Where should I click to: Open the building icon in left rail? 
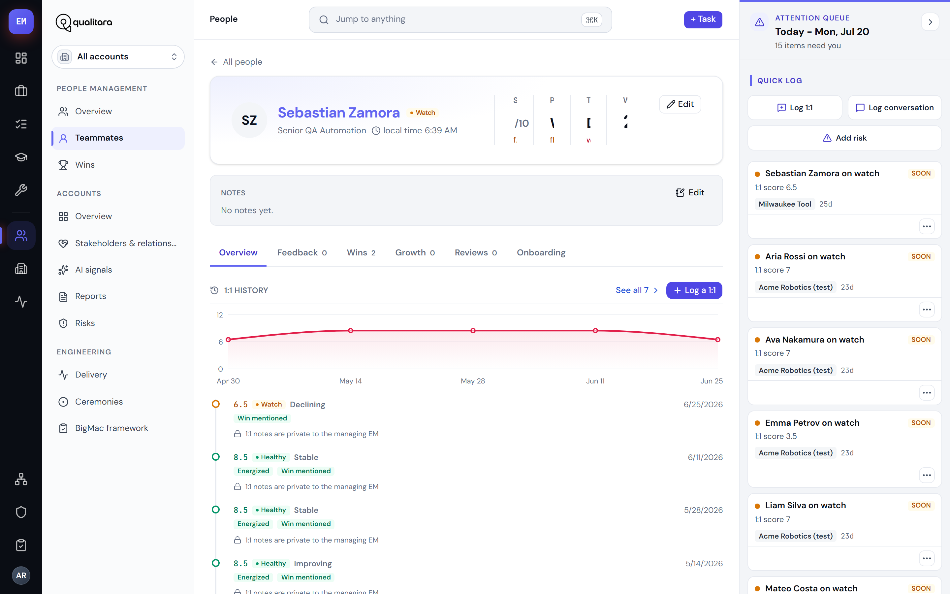(x=21, y=269)
